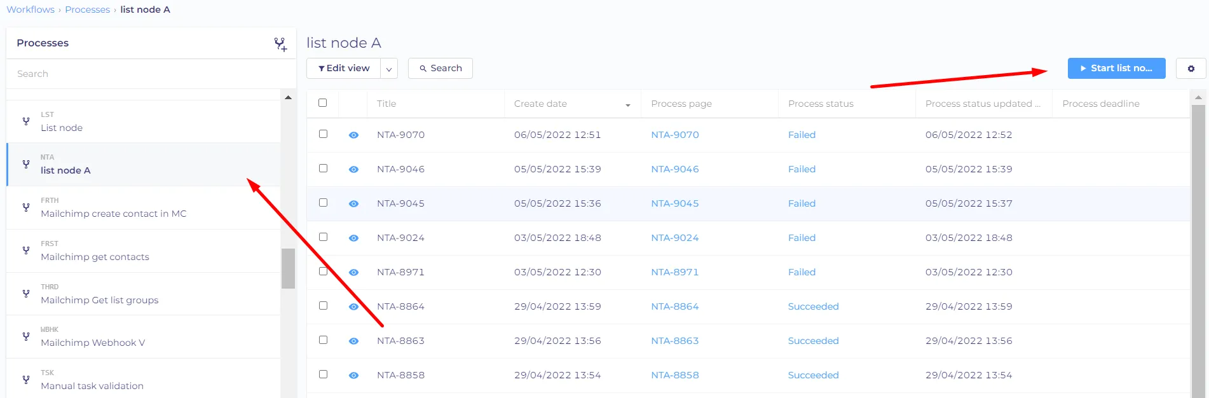This screenshot has width=1209, height=398.
Task: Click the processes list scrollbar thumb
Action: pyautogui.click(x=289, y=268)
